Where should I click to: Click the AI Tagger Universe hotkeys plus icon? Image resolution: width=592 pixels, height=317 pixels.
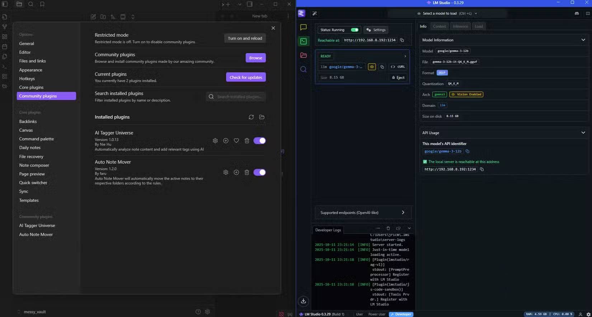(x=226, y=141)
